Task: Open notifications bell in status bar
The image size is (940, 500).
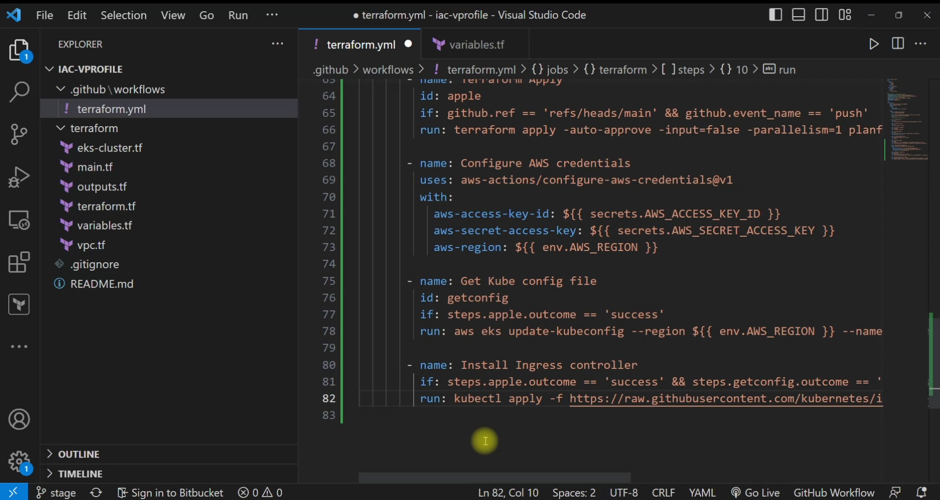Action: click(x=922, y=492)
